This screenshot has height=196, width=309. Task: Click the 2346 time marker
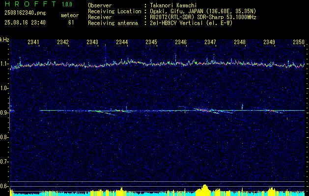(181, 42)
